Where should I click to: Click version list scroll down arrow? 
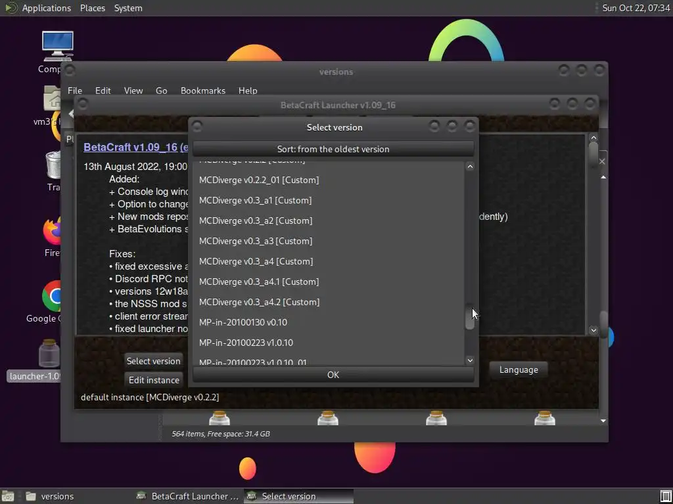pos(470,360)
